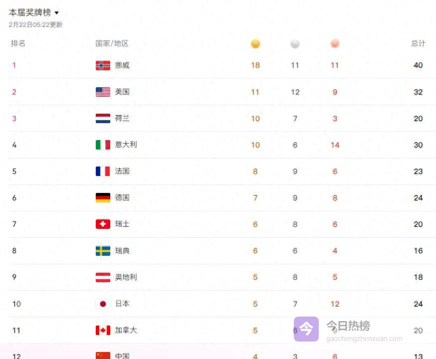This screenshot has height=359, width=436.
Task: Click the gold medal column icon
Action: (x=255, y=44)
